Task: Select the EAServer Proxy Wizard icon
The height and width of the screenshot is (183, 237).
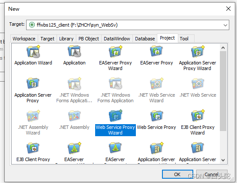Action: [x=115, y=52]
